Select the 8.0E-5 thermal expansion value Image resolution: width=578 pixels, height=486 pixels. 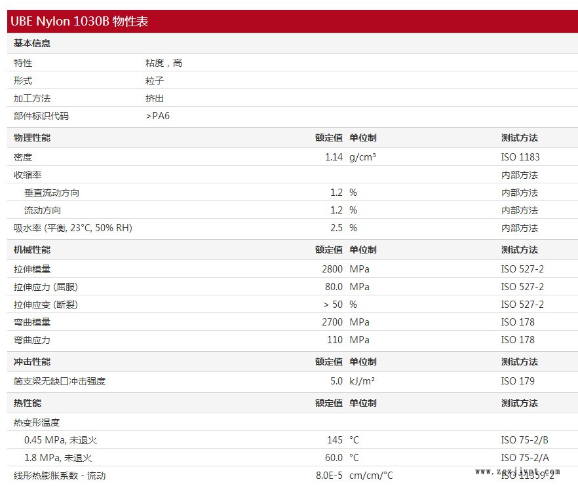329,476
